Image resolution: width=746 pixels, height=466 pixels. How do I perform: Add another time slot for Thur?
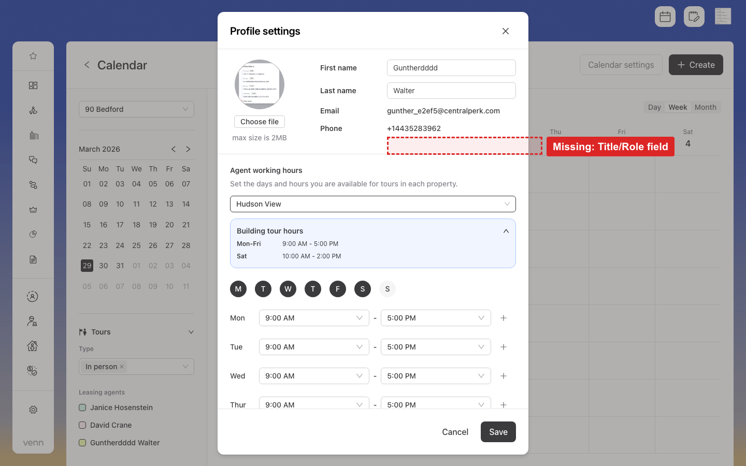pyautogui.click(x=504, y=404)
